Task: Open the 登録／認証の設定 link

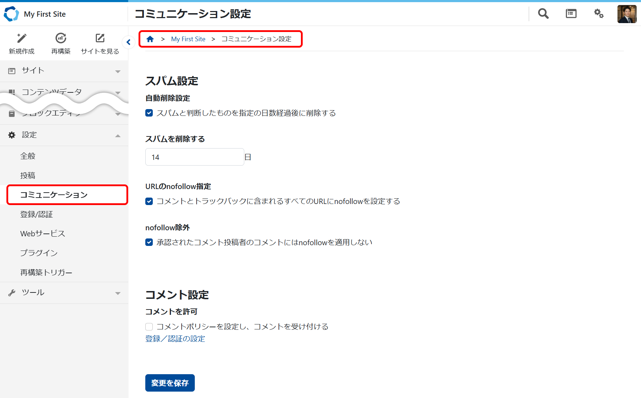Action: (175, 339)
